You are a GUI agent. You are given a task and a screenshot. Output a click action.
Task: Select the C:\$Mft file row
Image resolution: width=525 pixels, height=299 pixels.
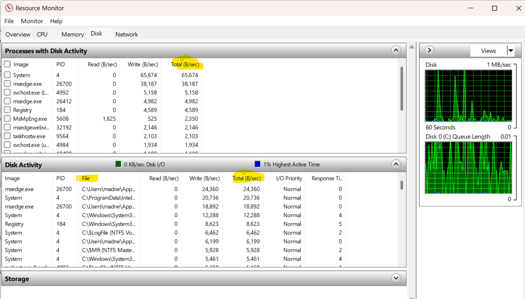[x=175, y=250]
